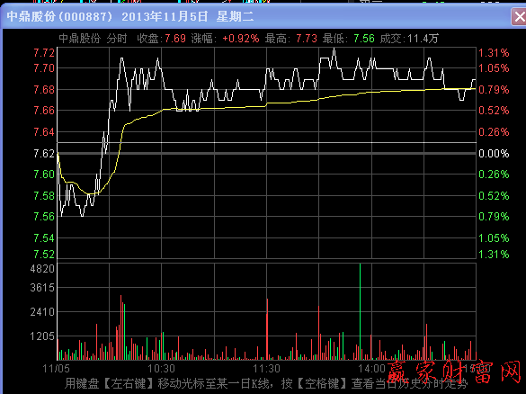Click the 赢家财富网 watermark logo

coord(455,372)
